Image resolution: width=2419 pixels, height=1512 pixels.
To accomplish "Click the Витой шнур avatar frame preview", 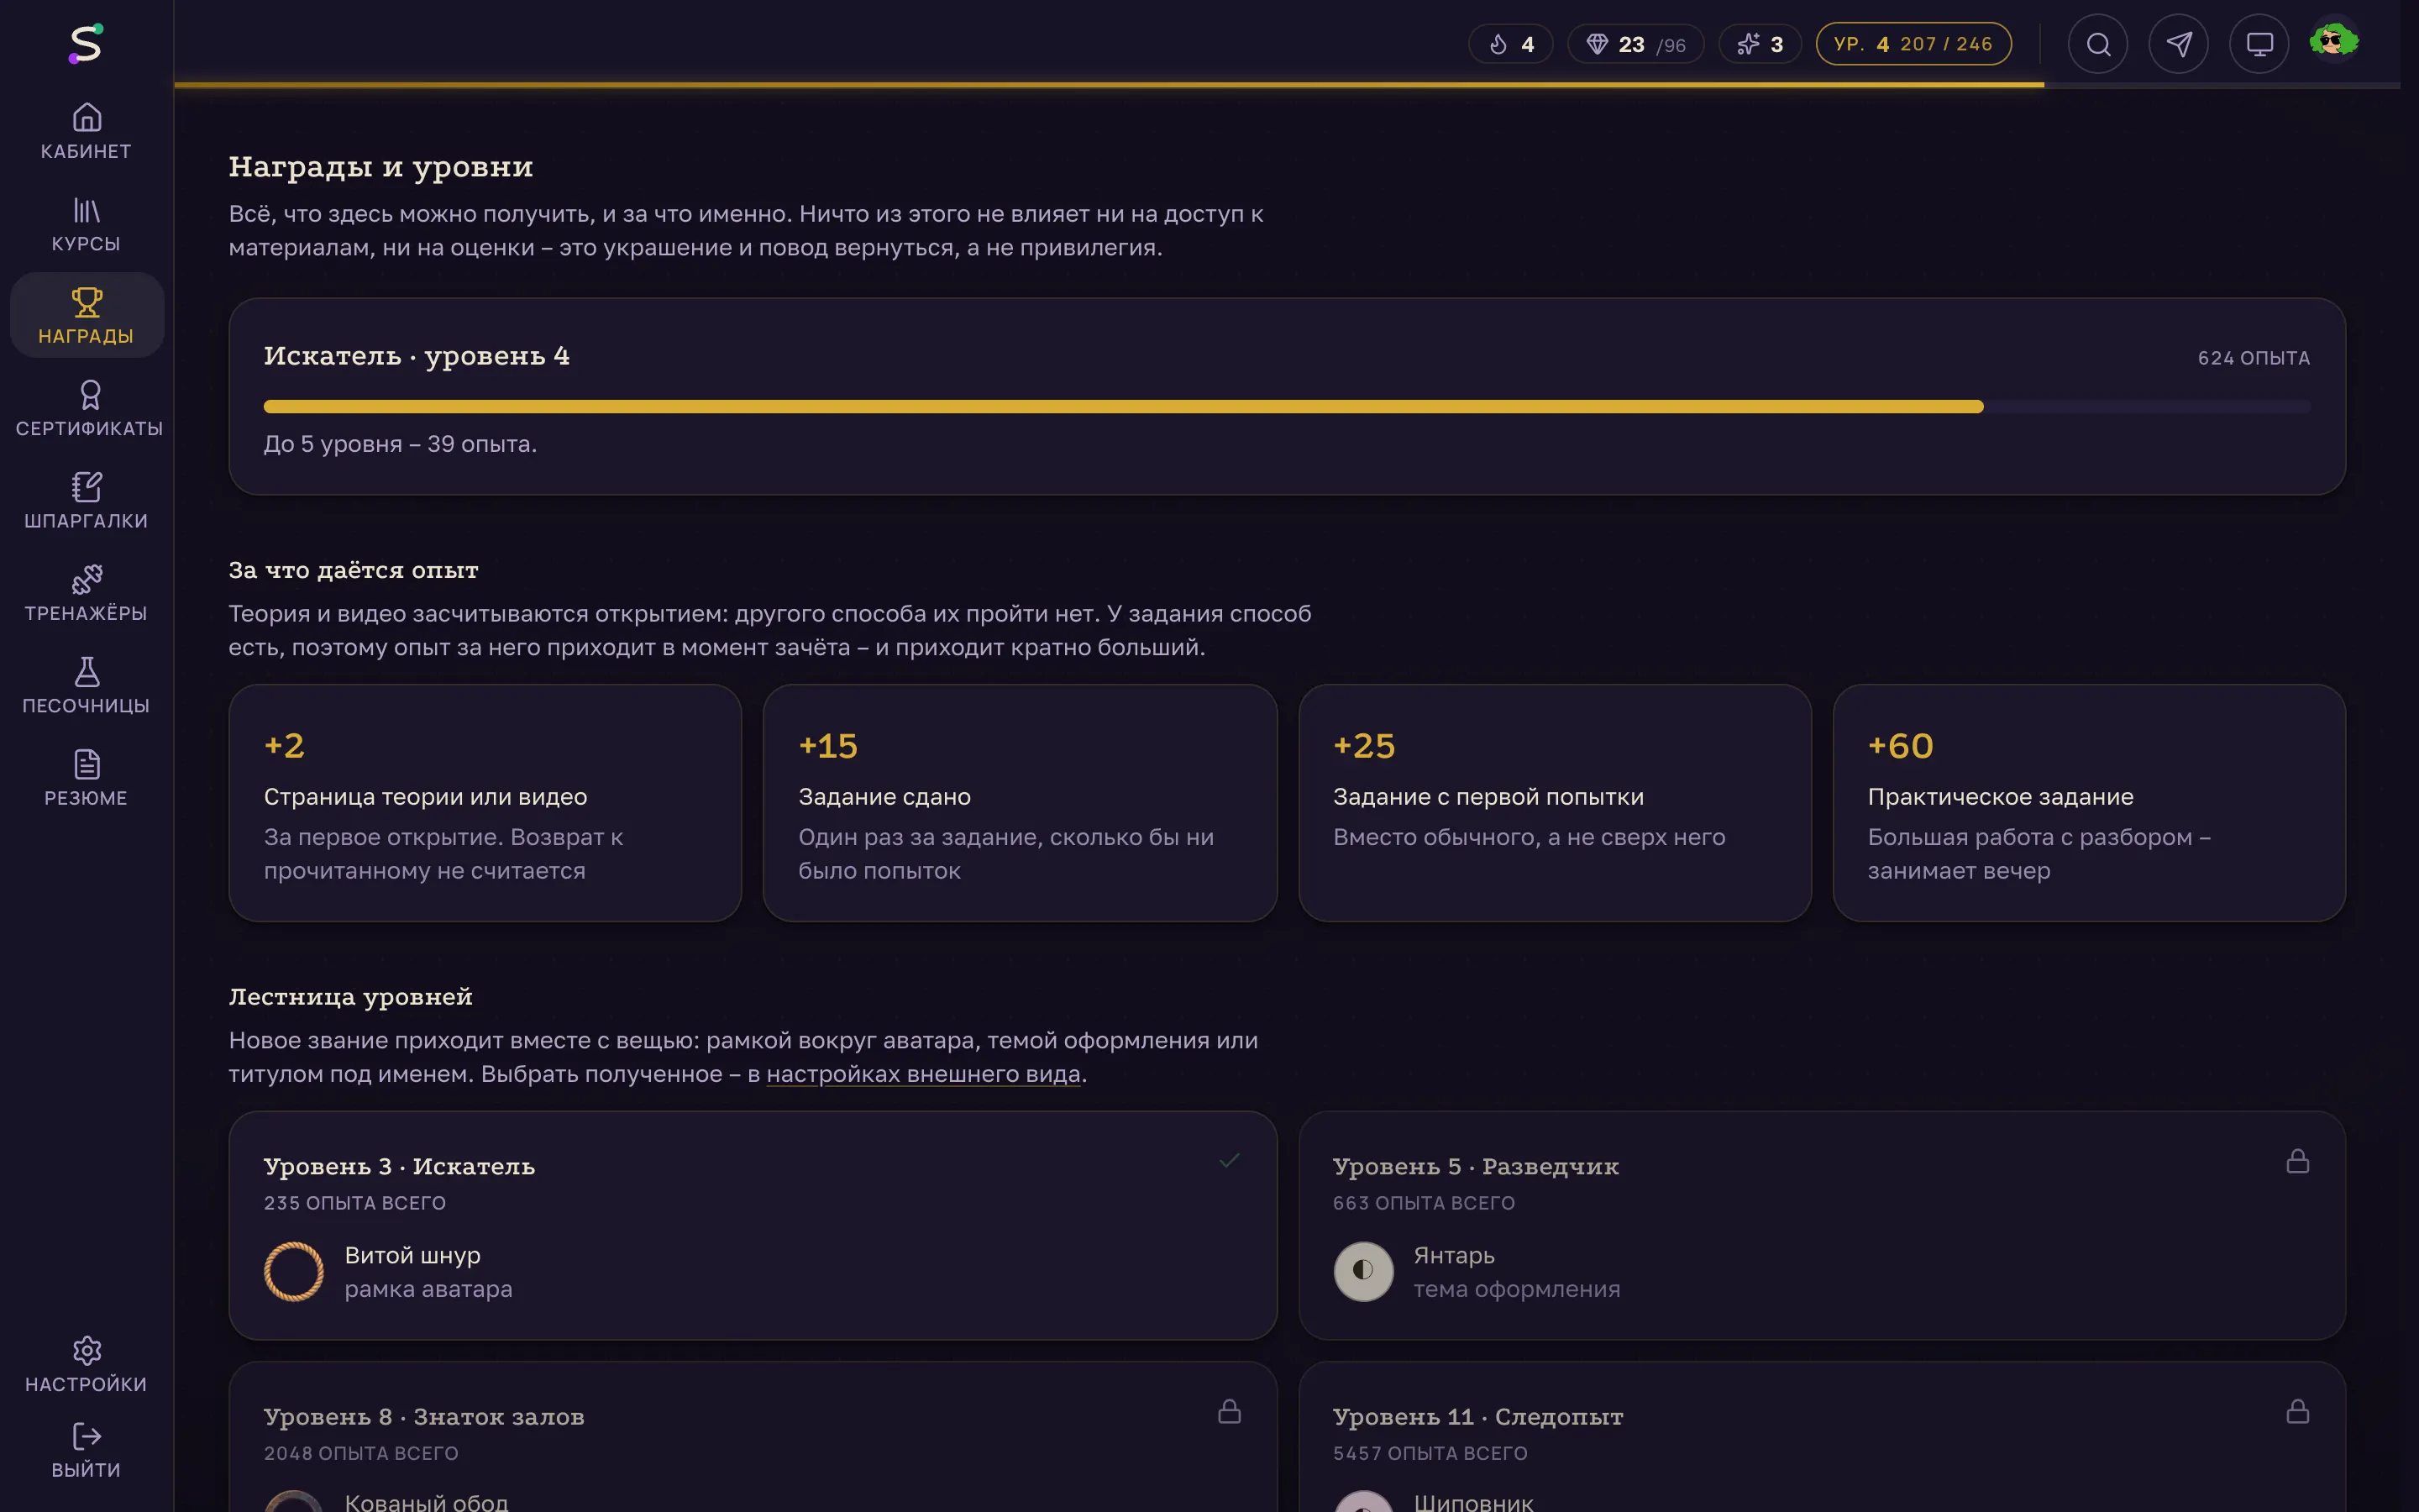I will pyautogui.click(x=294, y=1272).
